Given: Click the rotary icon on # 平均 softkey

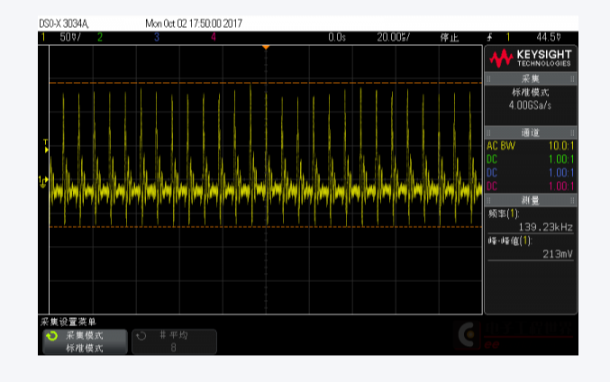Looking at the screenshot, I should coord(141,336).
